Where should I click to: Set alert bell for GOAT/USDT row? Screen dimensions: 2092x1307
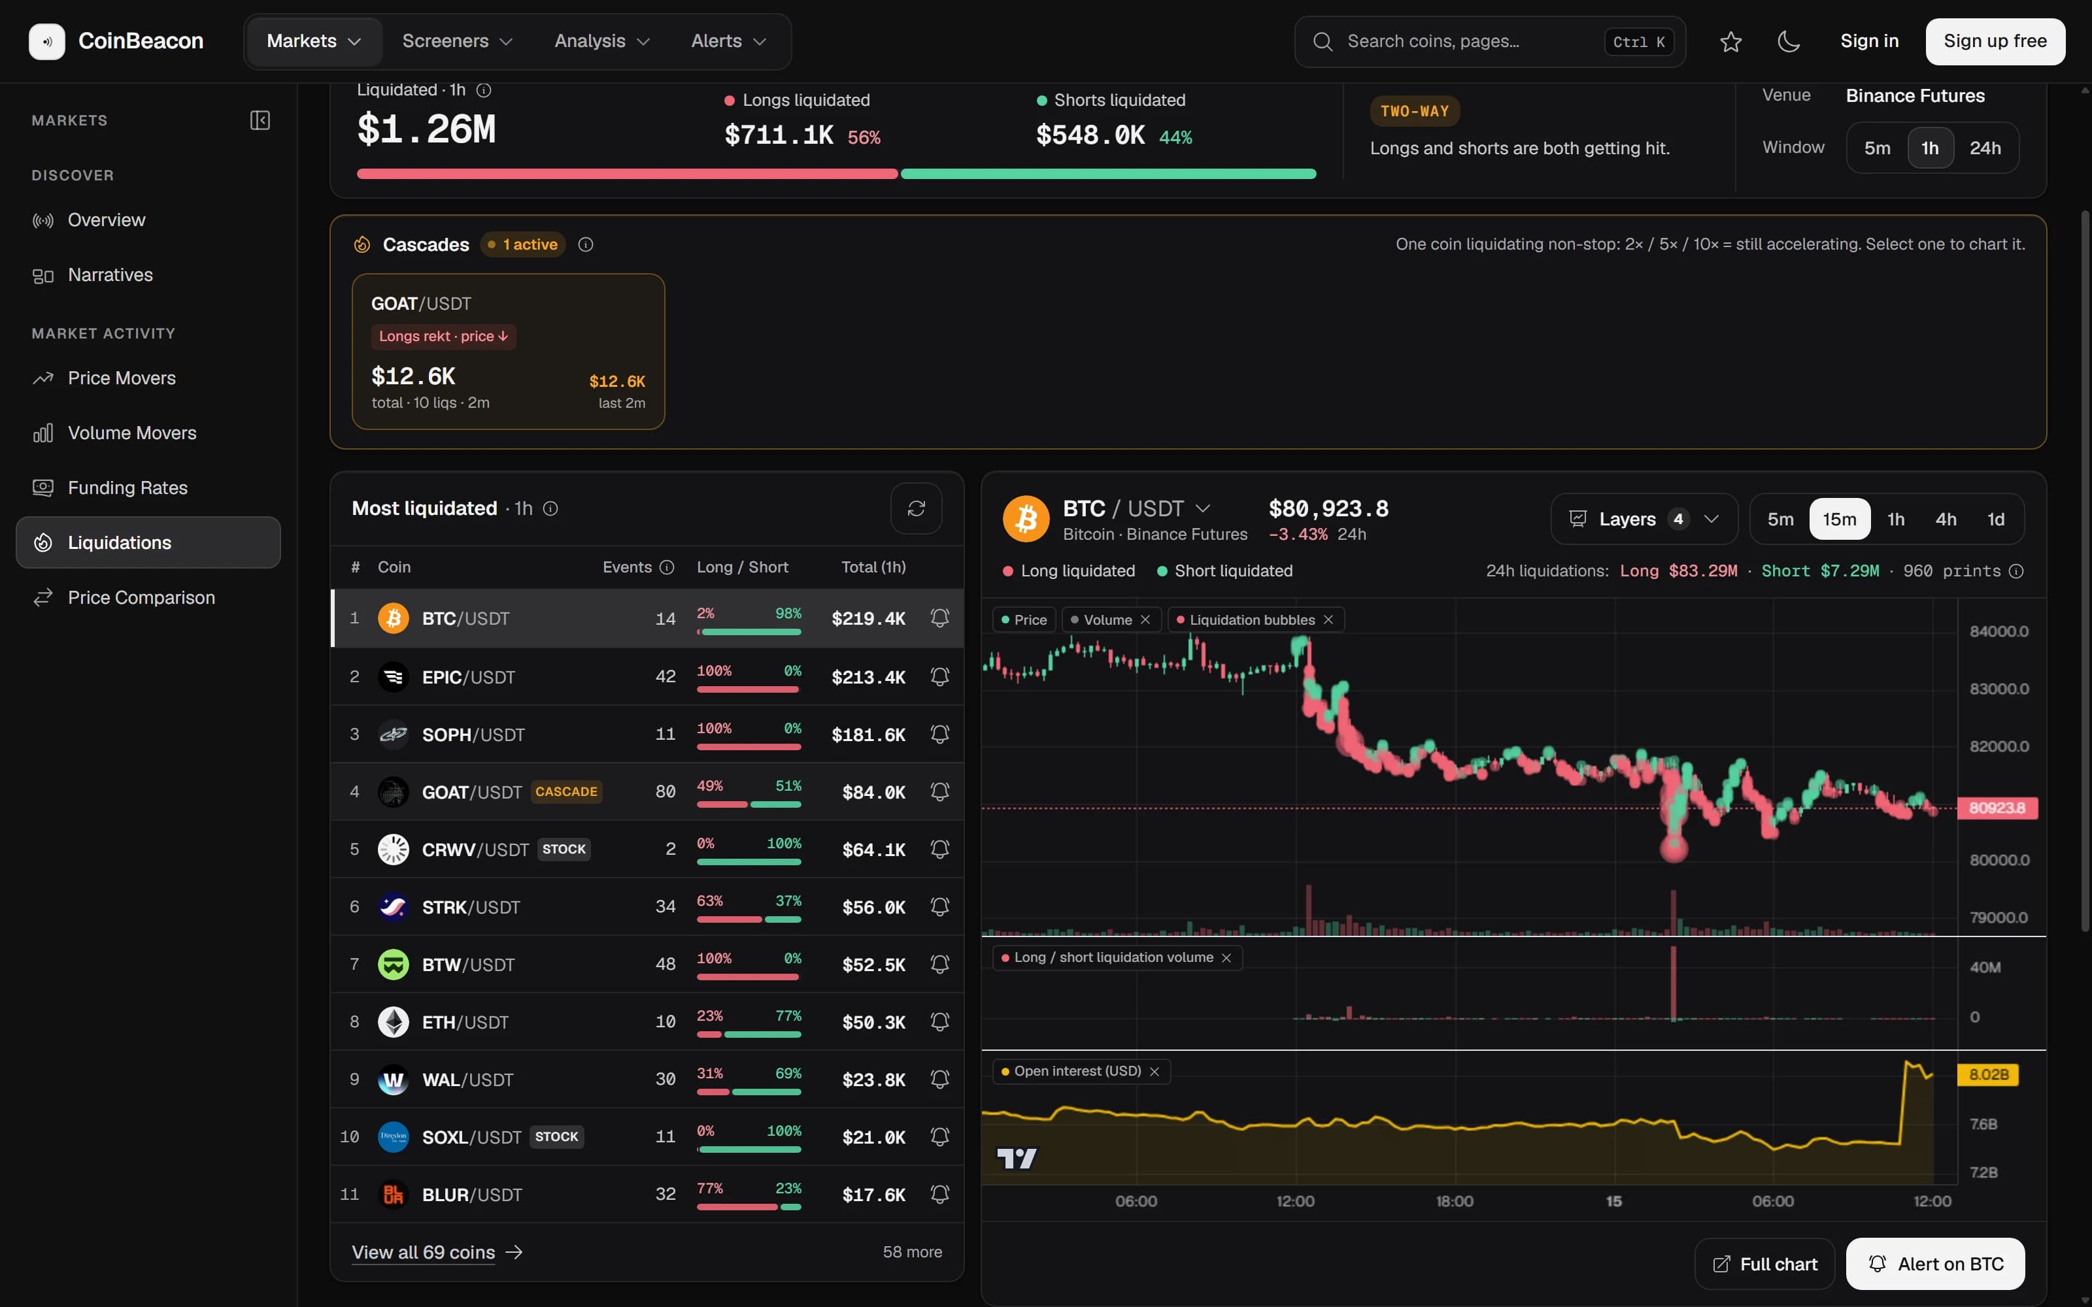pyautogui.click(x=939, y=792)
